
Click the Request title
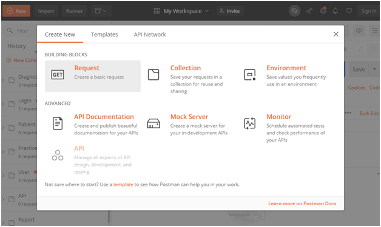pos(87,68)
